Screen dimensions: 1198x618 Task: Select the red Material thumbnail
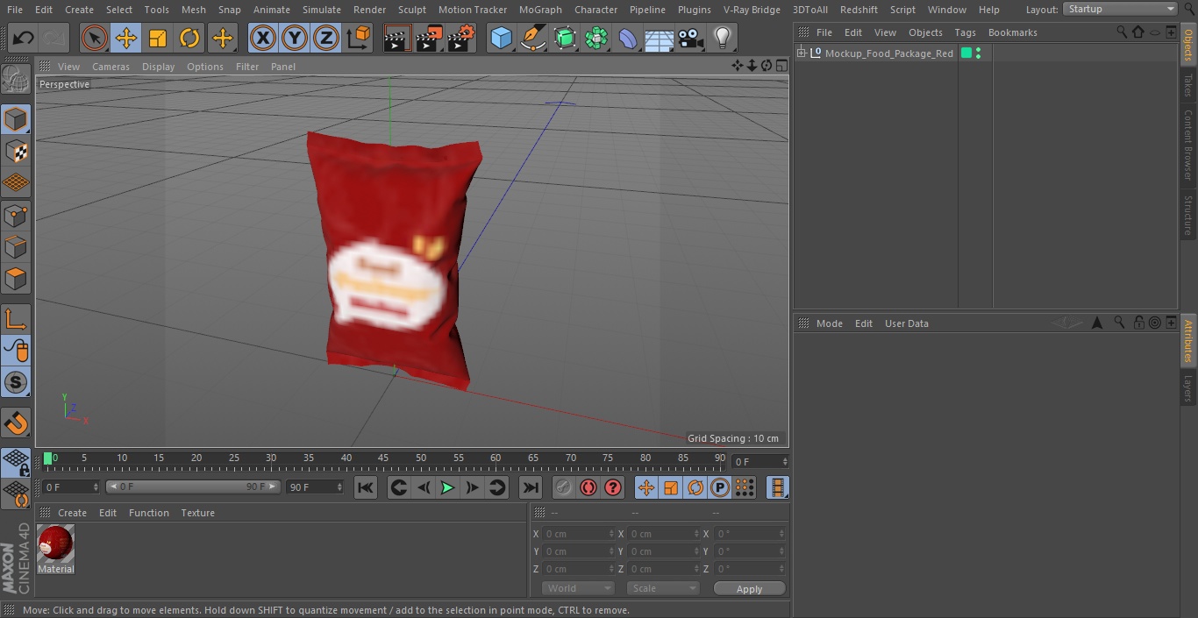(x=56, y=544)
